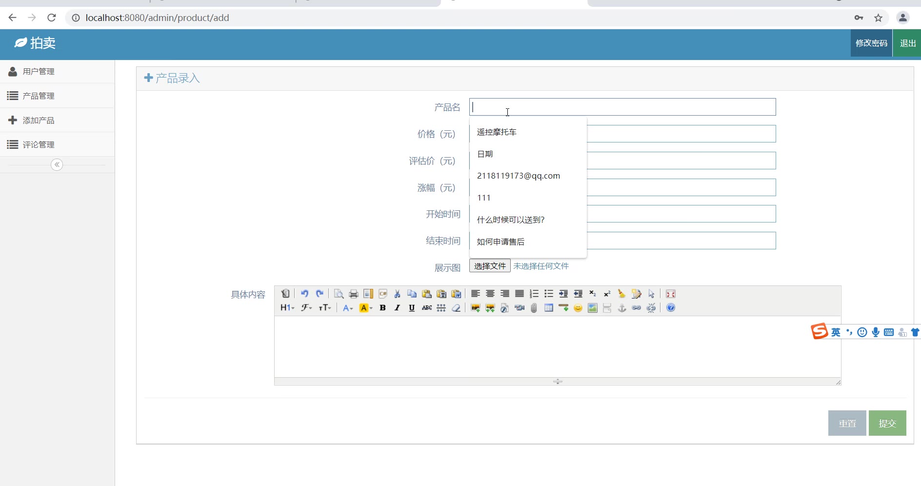Insert file attachment with the paperclip icon
This screenshot has height=486, width=921.
534,308
